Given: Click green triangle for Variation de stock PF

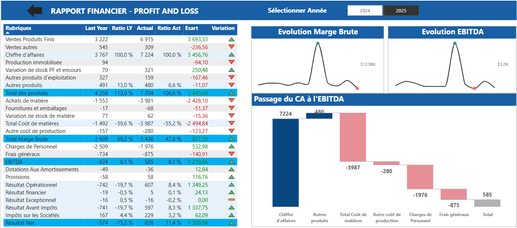Looking at the screenshot, I should pyautogui.click(x=232, y=70).
